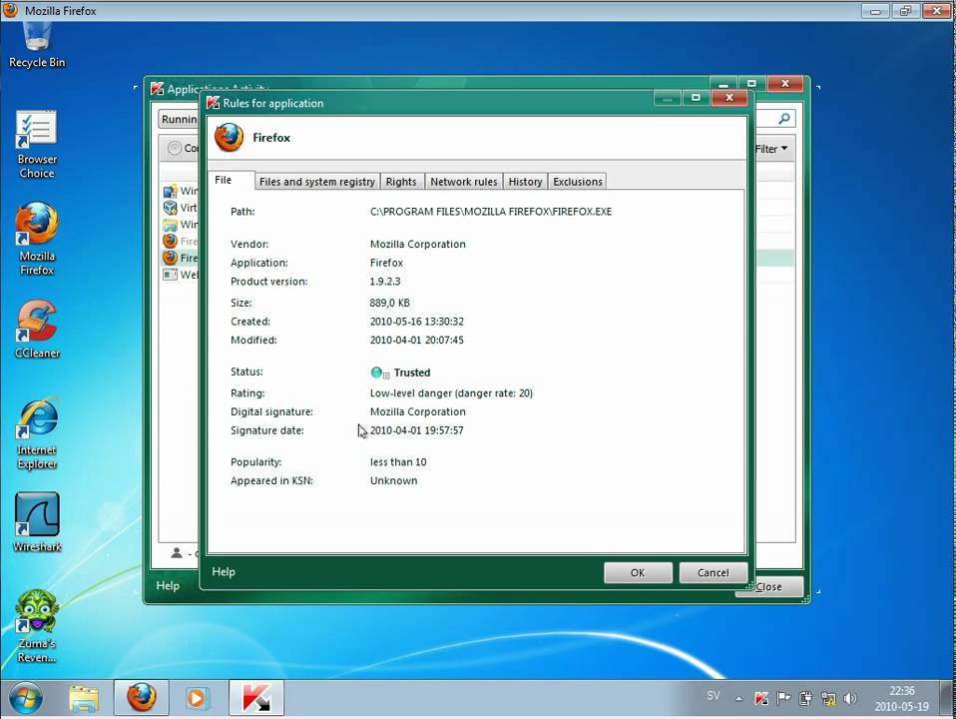Click created date 2010-05-16 13:30:32
This screenshot has width=956, height=719.
point(417,321)
